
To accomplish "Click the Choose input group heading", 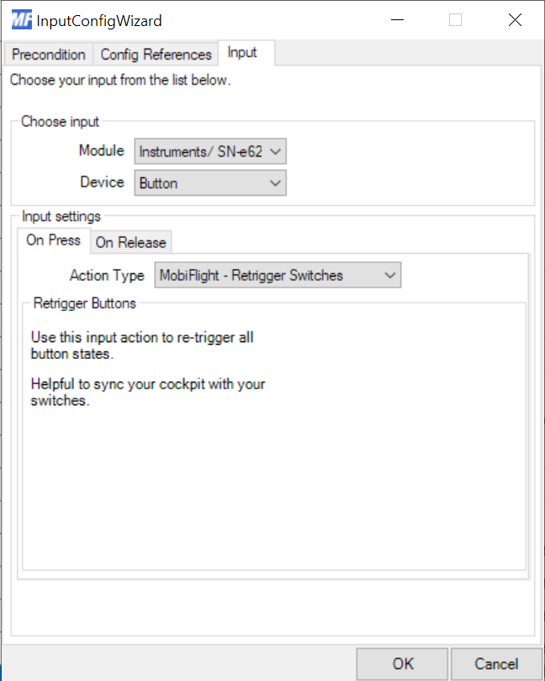I will click(60, 122).
